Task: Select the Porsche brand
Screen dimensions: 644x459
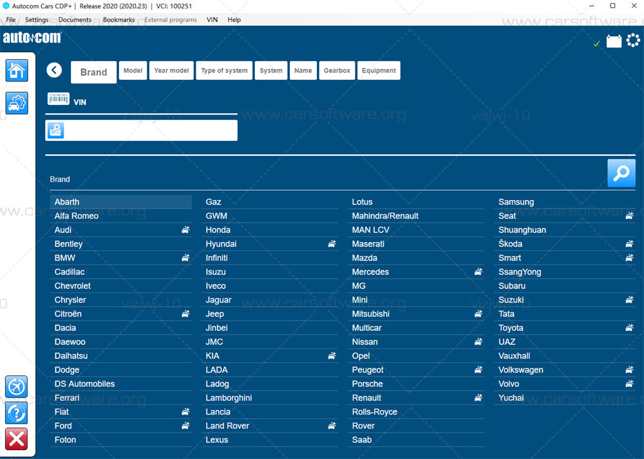Action: pyautogui.click(x=415, y=384)
